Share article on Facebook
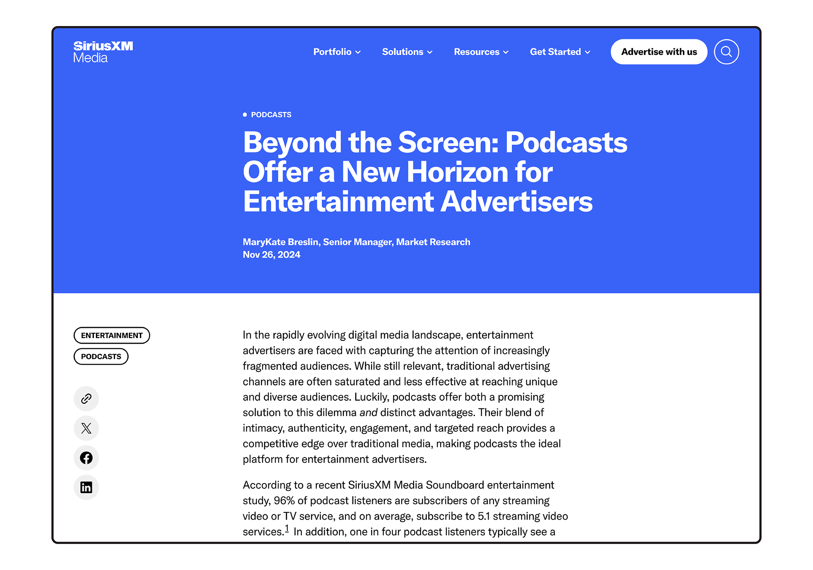Viewport: 813px width, 570px height. click(x=86, y=458)
